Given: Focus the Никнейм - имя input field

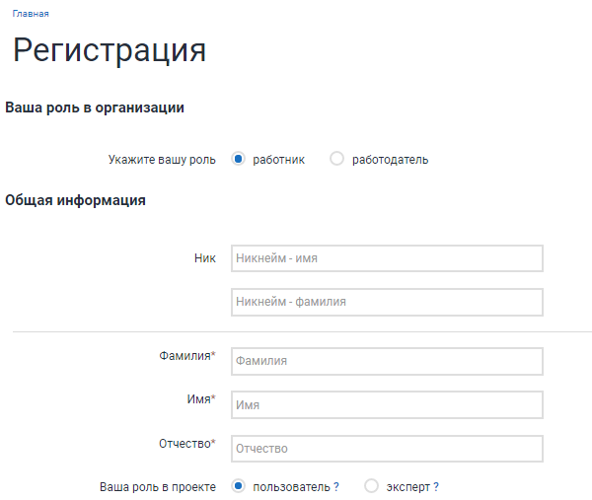Looking at the screenshot, I should [x=387, y=258].
